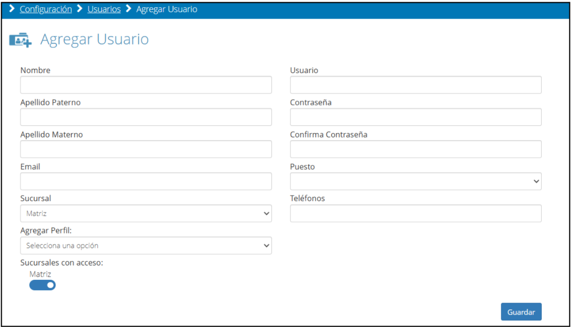Toggle the Matriz branch access switch
Viewport: 571px width, 327px height.
43,285
